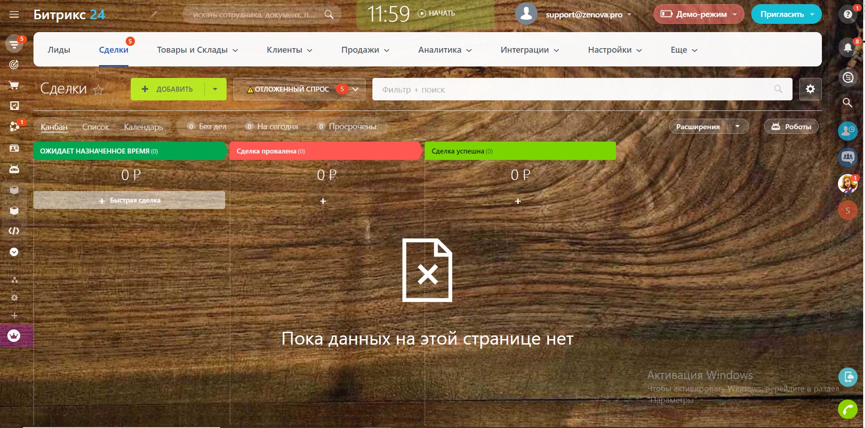Expand the circled down-arrow in the left sidebar
Image resolution: width=865 pixels, height=428 pixels.
tap(14, 252)
